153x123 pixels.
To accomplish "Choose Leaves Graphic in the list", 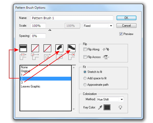I will (46, 86).
